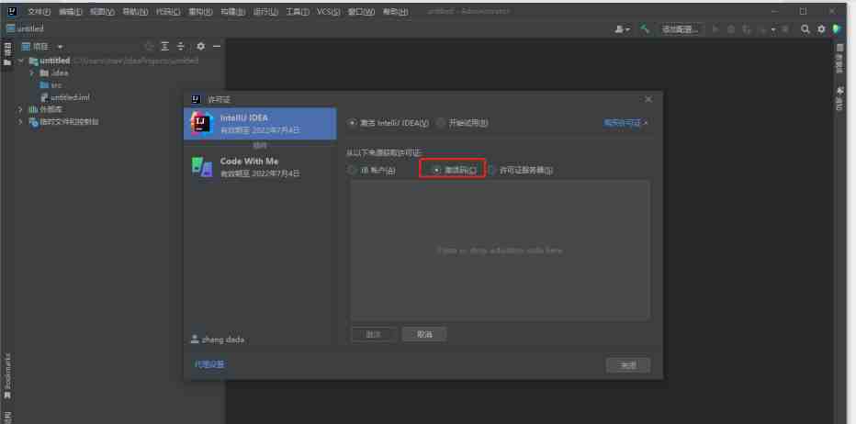Open the 代码(C) menu
This screenshot has width=856, height=424.
coord(168,11)
